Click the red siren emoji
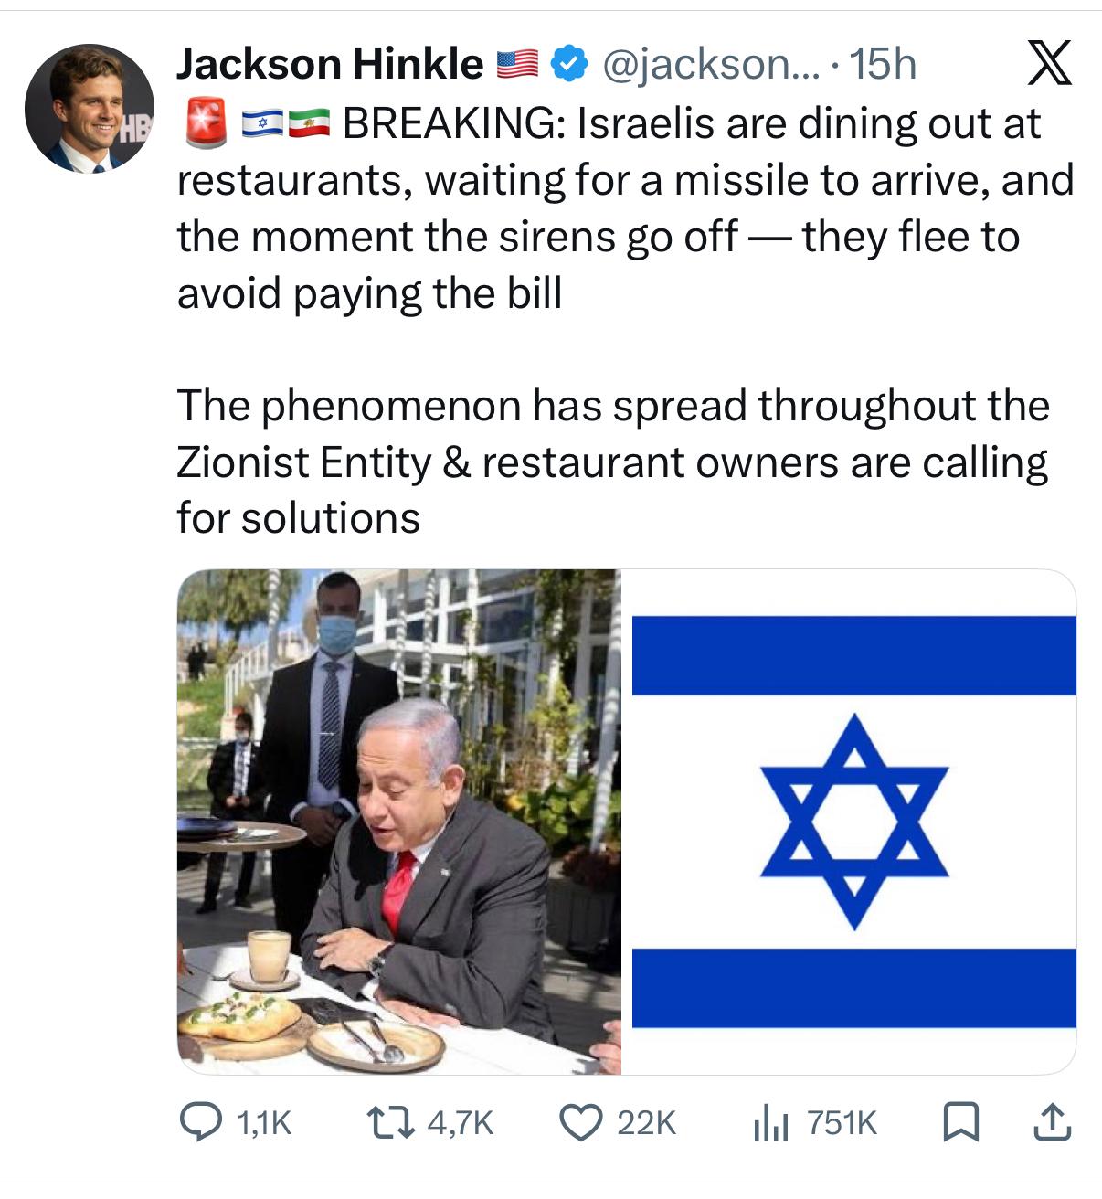Image resolution: width=1102 pixels, height=1199 pixels. point(205,123)
